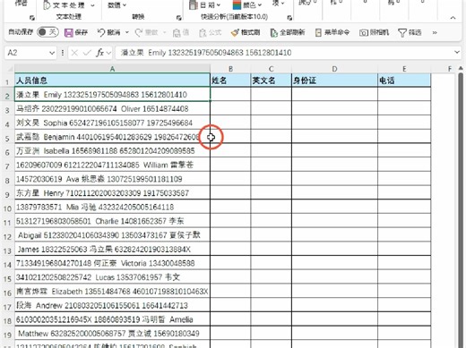Select the cell containing Abigail
The height and width of the screenshot is (348, 466).
(112, 235)
